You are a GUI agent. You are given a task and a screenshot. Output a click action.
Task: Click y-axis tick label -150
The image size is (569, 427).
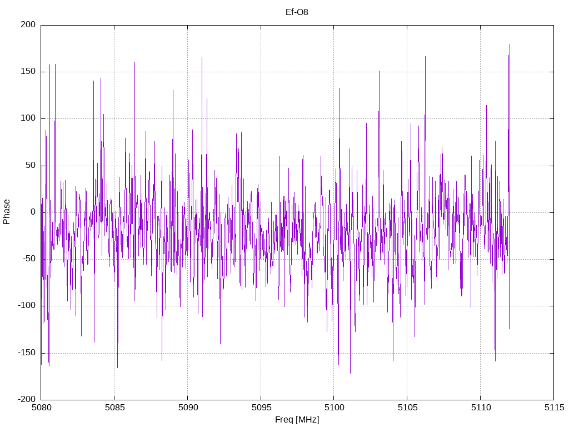(x=27, y=352)
